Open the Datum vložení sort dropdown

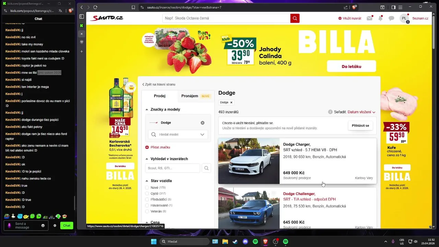pos(361,112)
